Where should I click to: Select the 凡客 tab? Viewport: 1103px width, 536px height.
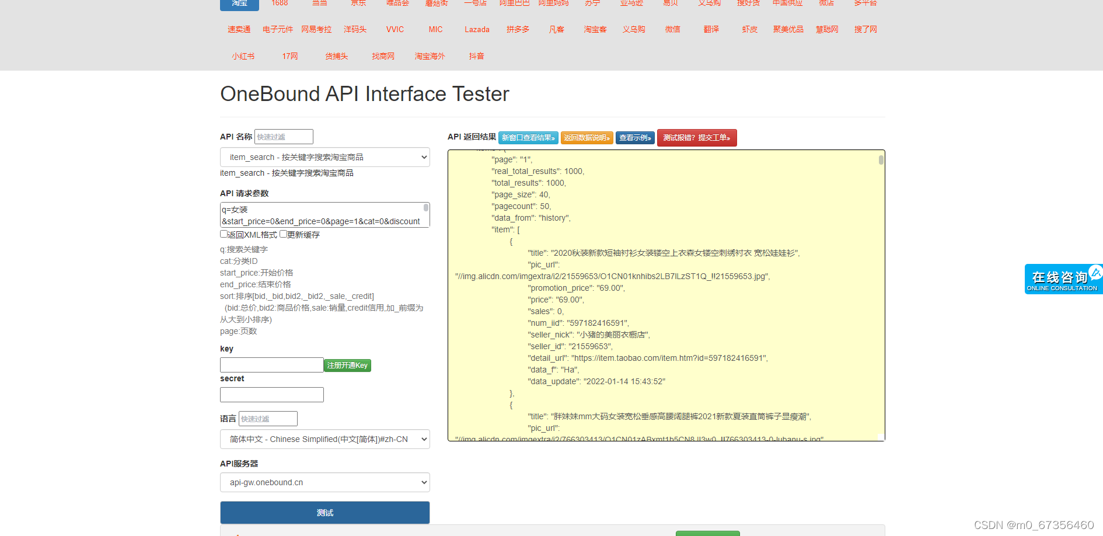pyautogui.click(x=557, y=29)
